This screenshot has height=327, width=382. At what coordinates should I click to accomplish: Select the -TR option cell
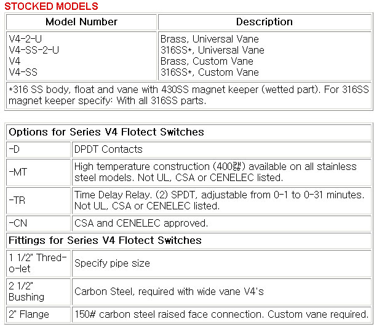pos(39,201)
